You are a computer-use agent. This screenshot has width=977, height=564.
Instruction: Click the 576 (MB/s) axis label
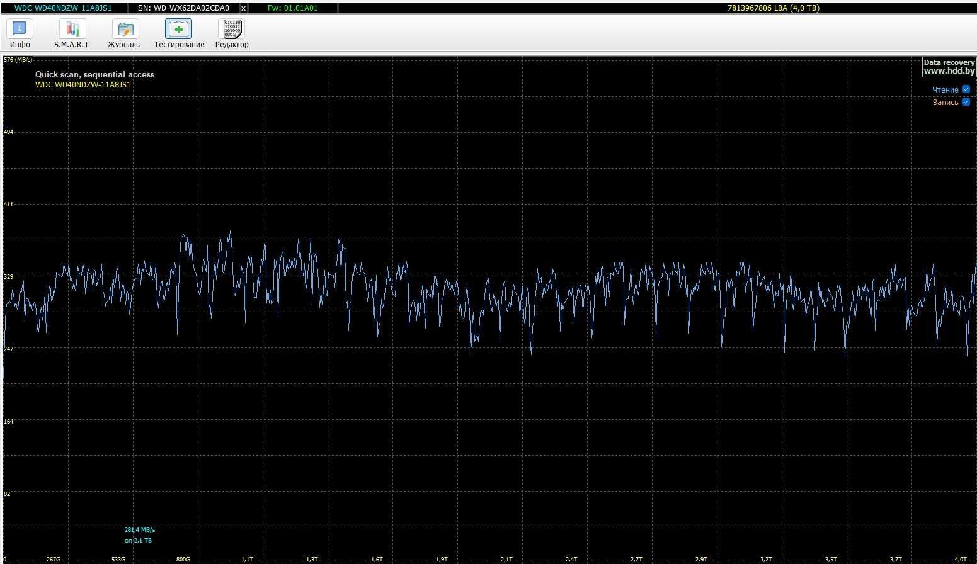(18, 60)
